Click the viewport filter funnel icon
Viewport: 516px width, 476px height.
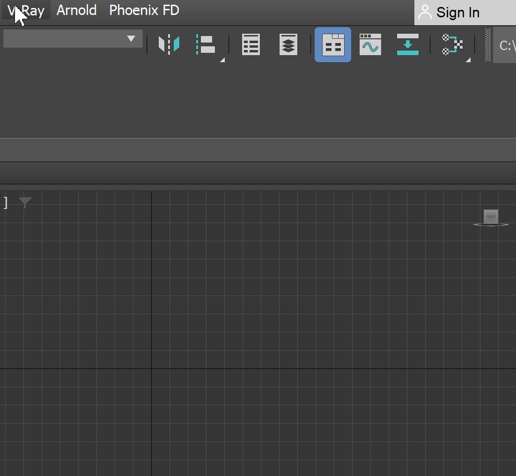(x=25, y=202)
